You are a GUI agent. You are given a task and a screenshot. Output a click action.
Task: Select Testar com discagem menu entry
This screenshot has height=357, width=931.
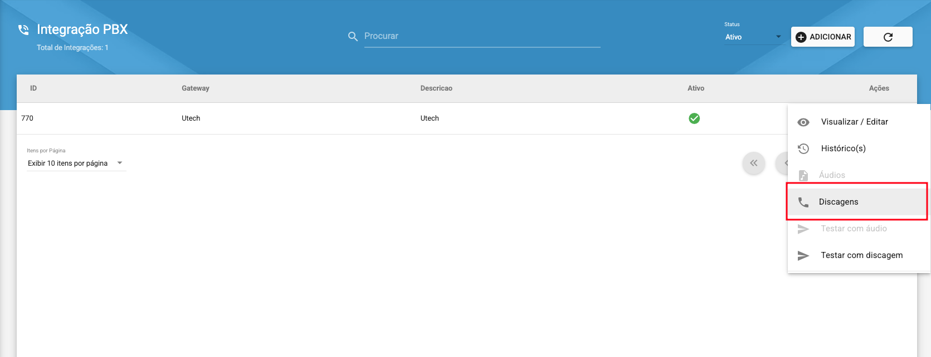pyautogui.click(x=861, y=255)
